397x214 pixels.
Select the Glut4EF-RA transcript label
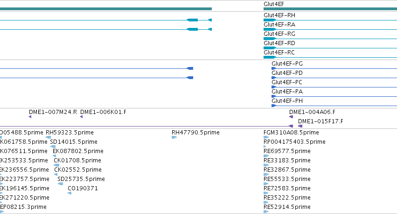279,25
